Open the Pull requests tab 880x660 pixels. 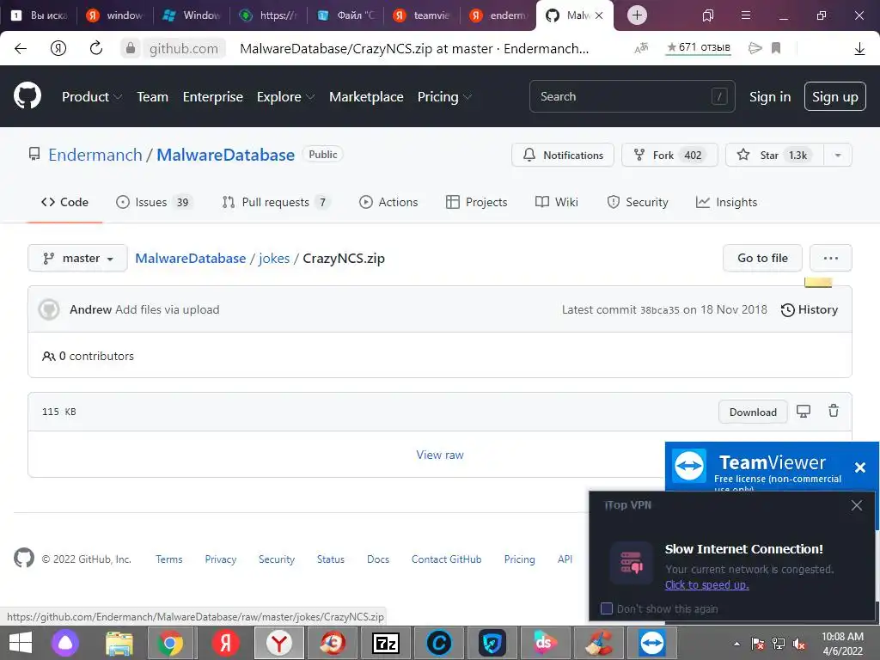point(276,202)
